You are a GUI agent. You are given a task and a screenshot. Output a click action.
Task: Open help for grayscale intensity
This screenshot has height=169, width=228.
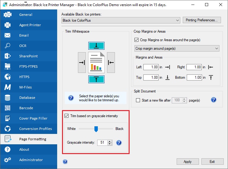[119, 143]
